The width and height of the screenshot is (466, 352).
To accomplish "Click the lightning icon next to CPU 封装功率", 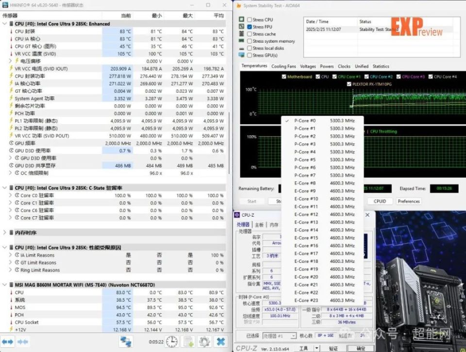I will (11, 76).
